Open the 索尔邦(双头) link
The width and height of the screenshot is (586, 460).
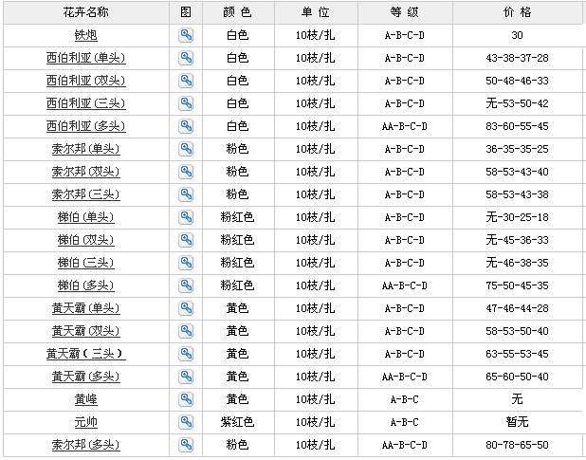[86, 172]
